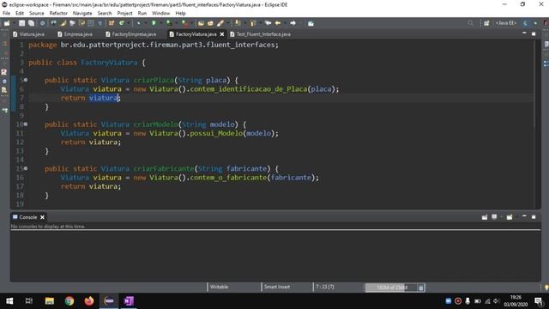Viewport: 549px width, 309px height.
Task: Switch to the Java perspective icon
Action: coord(525,23)
